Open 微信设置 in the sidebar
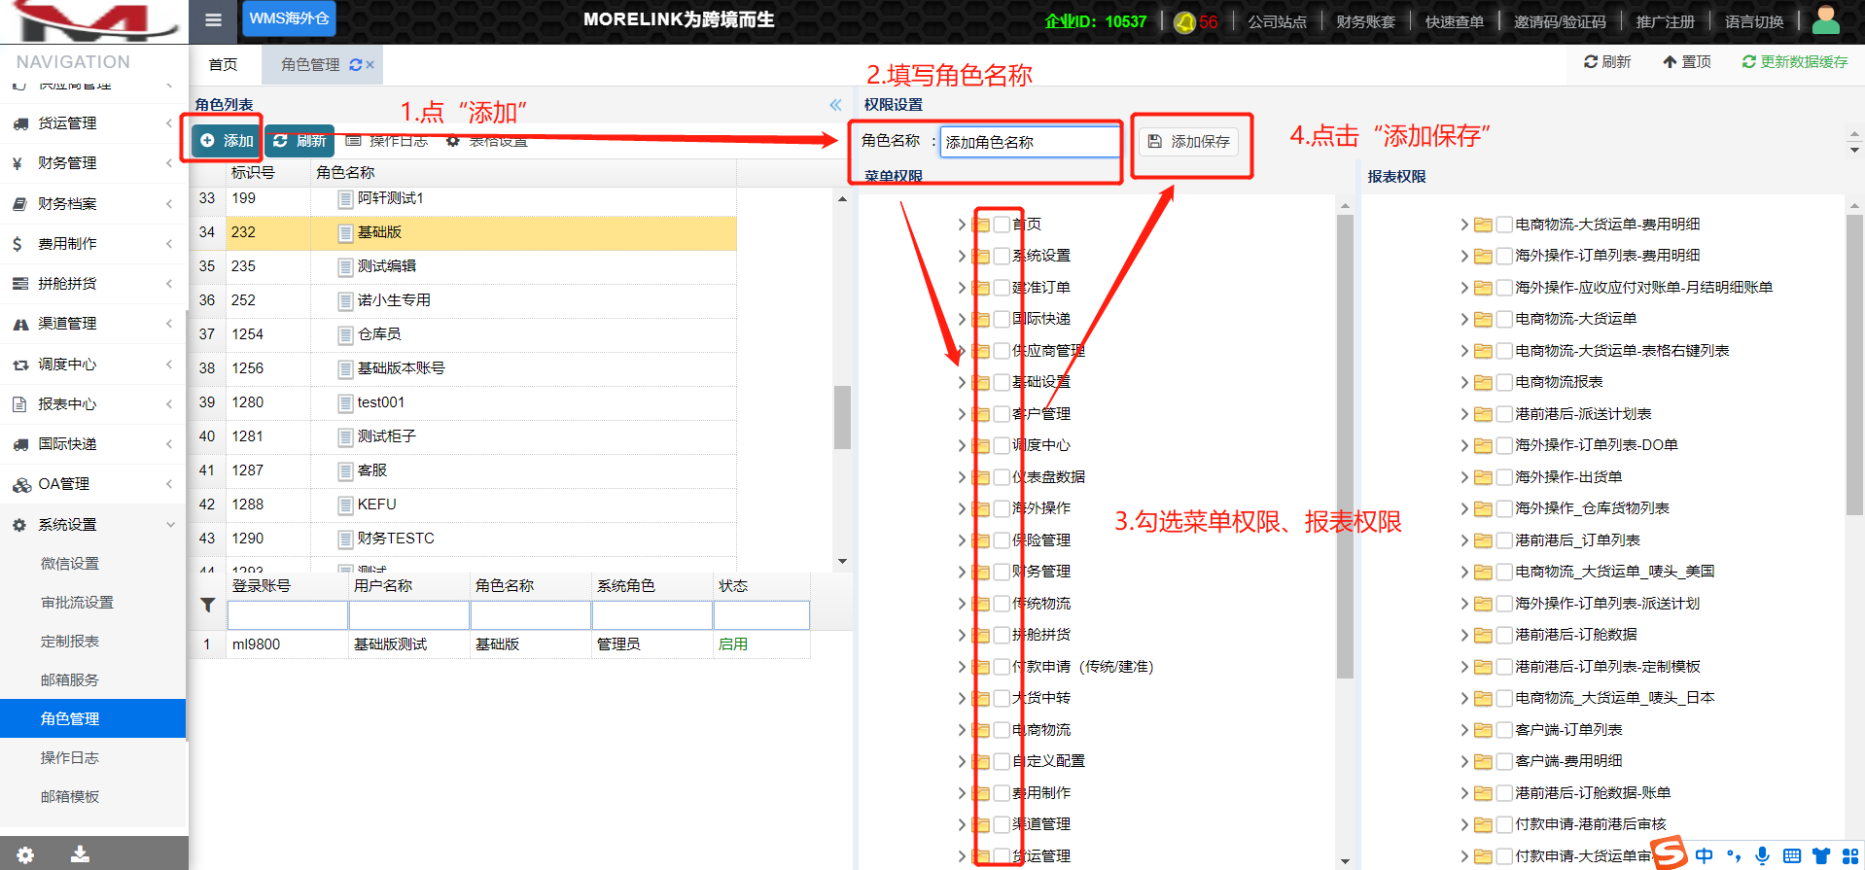The image size is (1865, 870). (x=70, y=564)
